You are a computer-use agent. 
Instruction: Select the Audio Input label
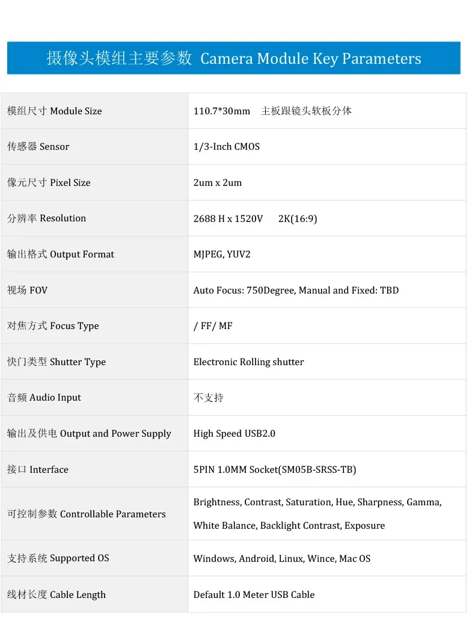44,398
